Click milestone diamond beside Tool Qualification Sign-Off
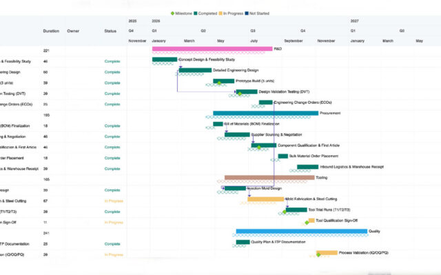This screenshot has width=441, height=275. pyautogui.click(x=307, y=223)
